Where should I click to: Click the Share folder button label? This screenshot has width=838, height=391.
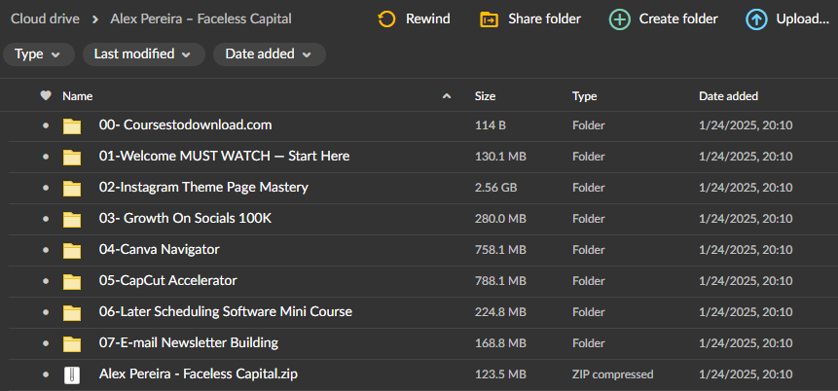(545, 19)
